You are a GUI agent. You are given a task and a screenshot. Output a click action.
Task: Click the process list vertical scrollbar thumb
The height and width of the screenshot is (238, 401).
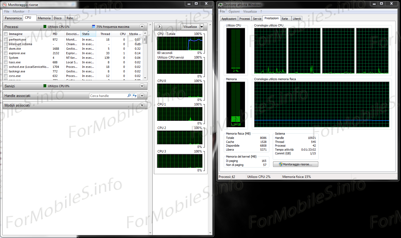point(145,40)
